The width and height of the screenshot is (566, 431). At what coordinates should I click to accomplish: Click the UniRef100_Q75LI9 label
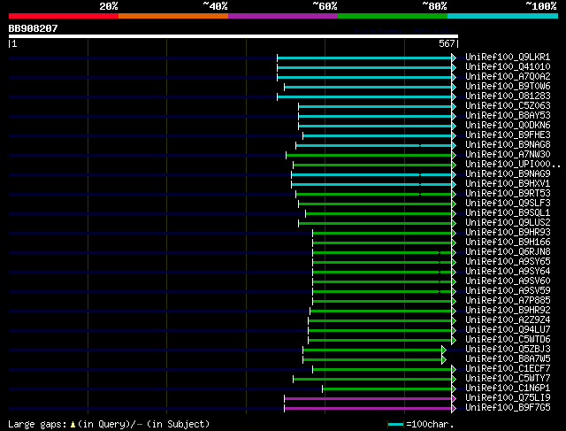tap(508, 398)
